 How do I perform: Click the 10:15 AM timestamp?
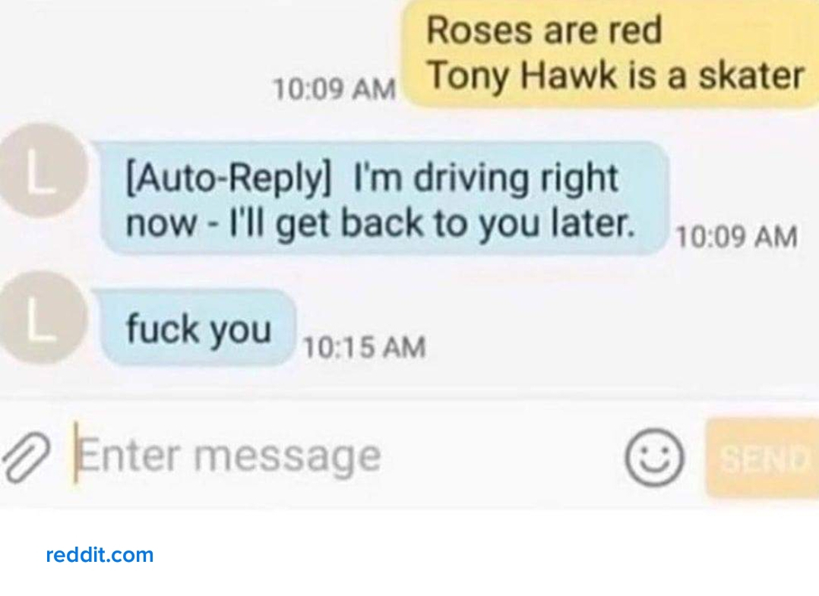pos(364,347)
